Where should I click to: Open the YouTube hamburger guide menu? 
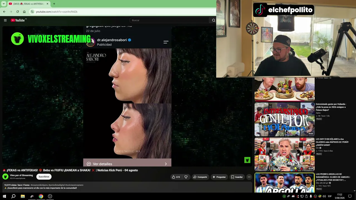5,20
